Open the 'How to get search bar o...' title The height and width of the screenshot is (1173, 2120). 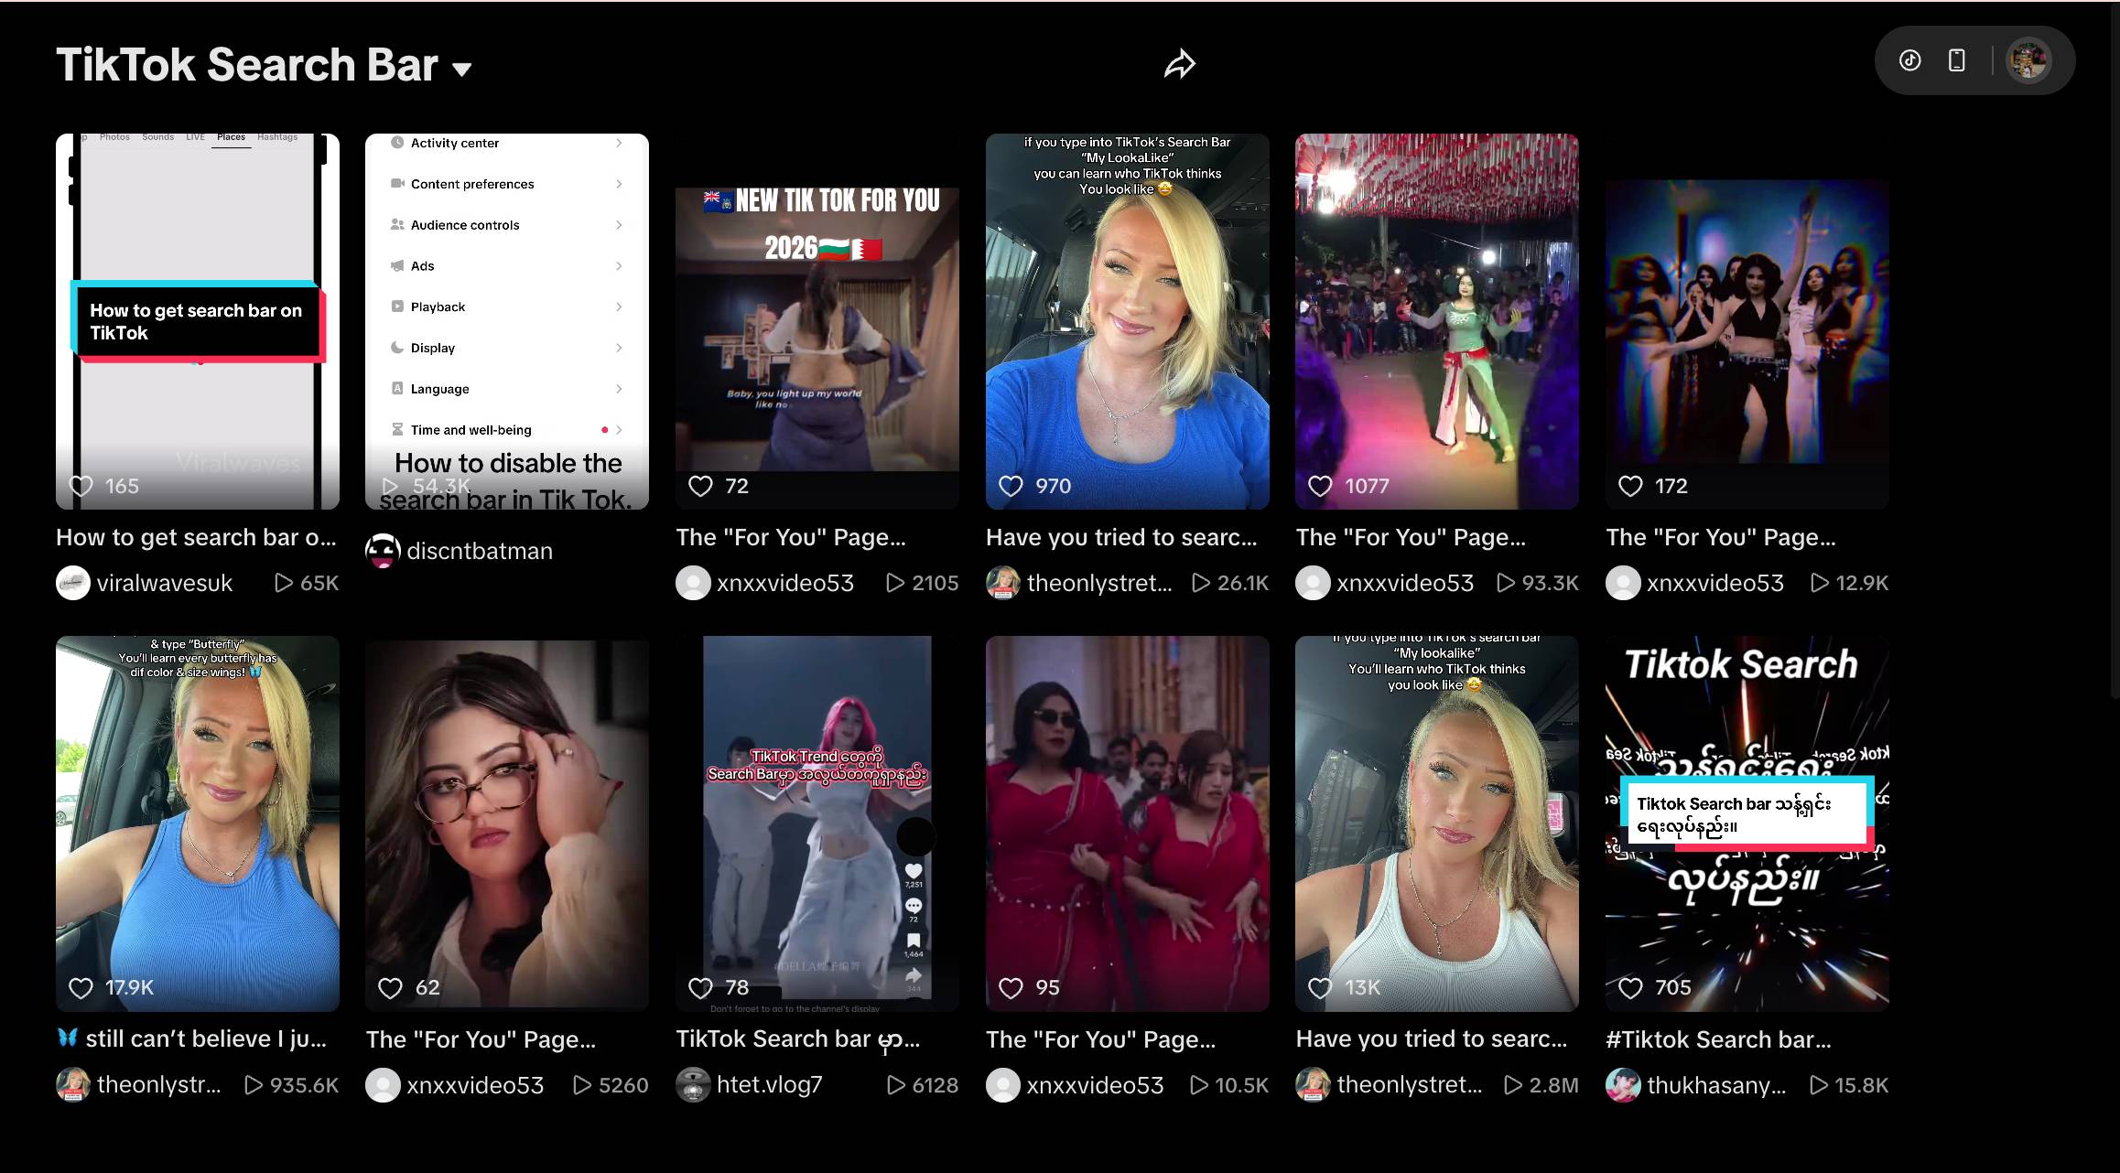(196, 538)
